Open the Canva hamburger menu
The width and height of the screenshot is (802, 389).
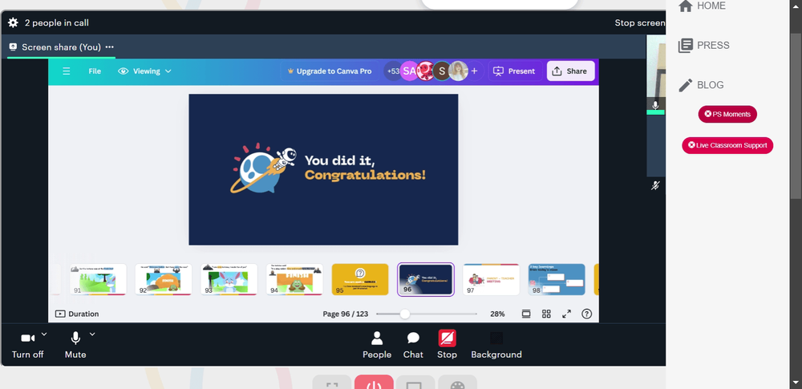67,71
